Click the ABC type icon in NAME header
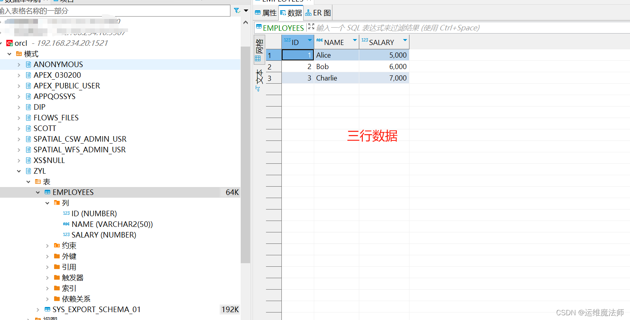 click(320, 40)
